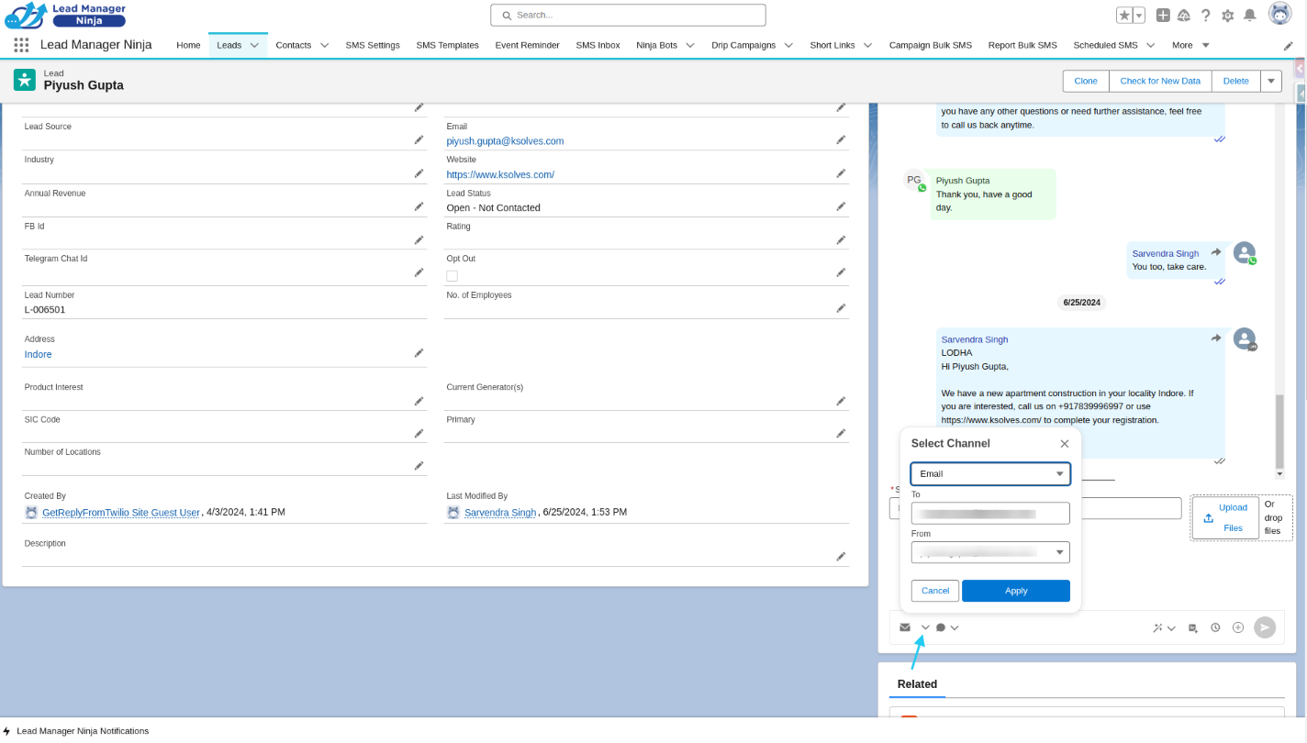This screenshot has height=743, width=1307.
Task: Open the Event Reminder tab
Action: tap(527, 45)
